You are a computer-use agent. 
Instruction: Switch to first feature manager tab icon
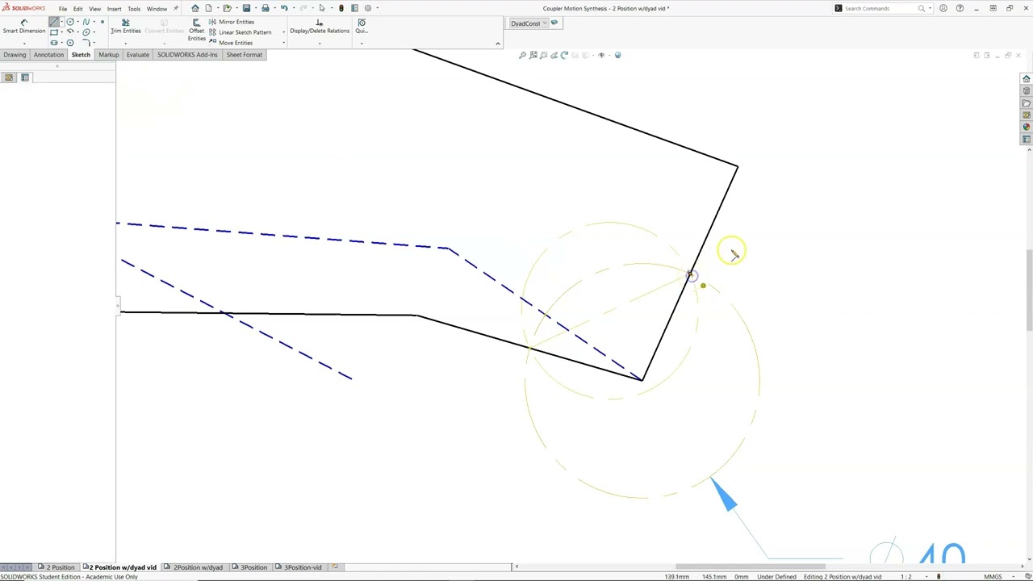[x=9, y=77]
